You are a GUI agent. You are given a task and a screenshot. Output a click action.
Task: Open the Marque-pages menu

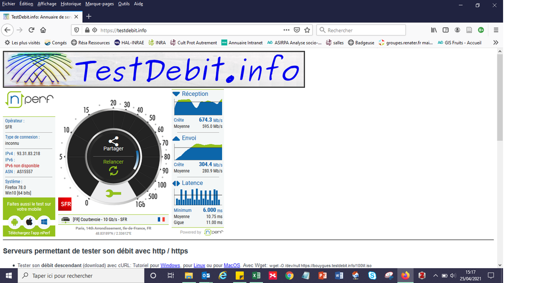pyautogui.click(x=100, y=4)
